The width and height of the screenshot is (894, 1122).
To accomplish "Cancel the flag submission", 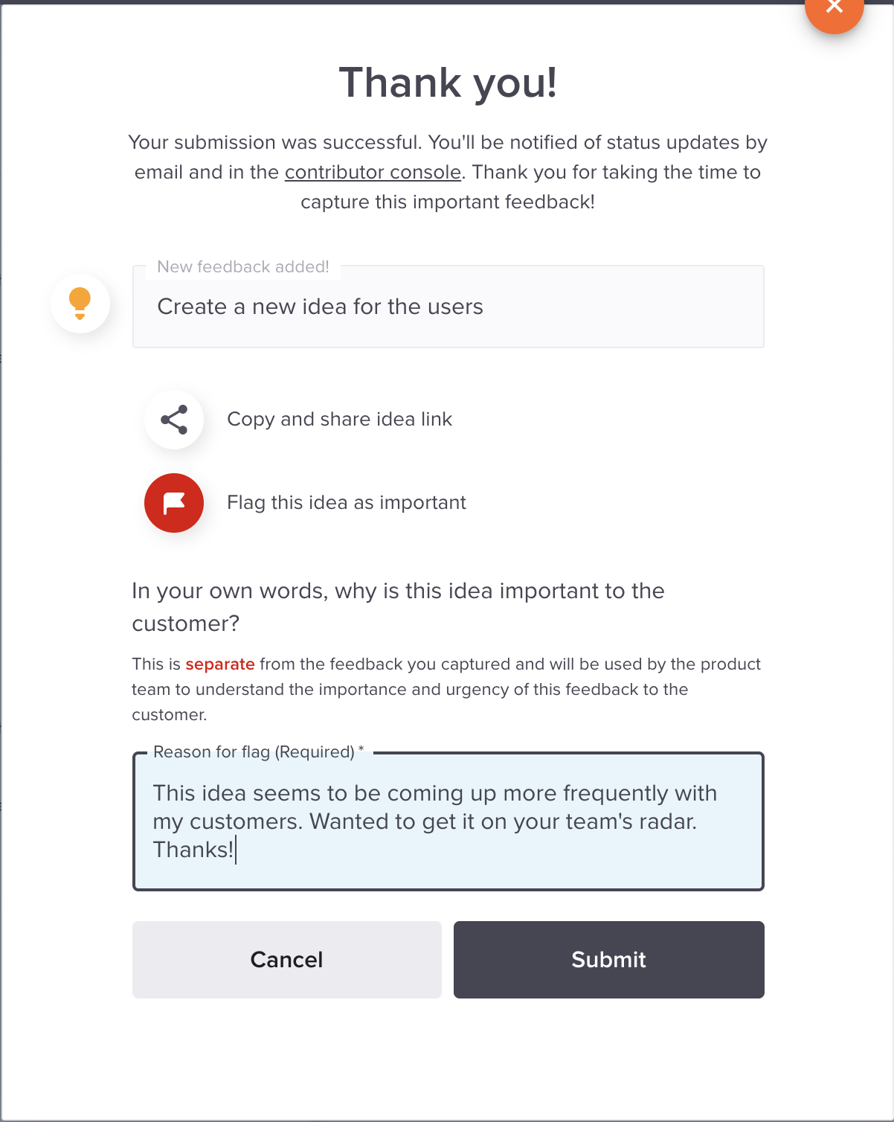I will tap(287, 960).
